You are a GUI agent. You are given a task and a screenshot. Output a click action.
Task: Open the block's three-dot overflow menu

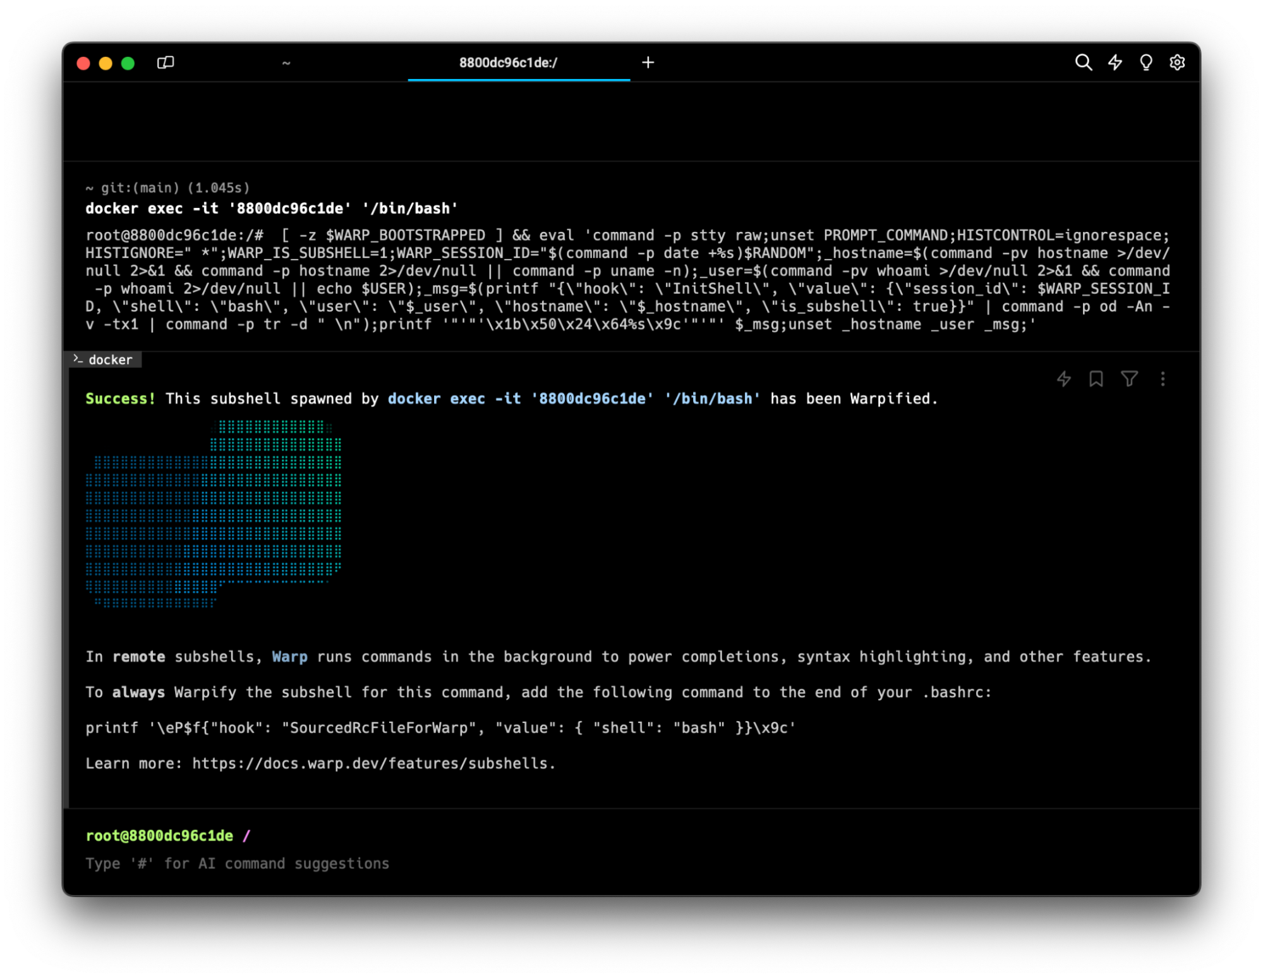(1163, 379)
